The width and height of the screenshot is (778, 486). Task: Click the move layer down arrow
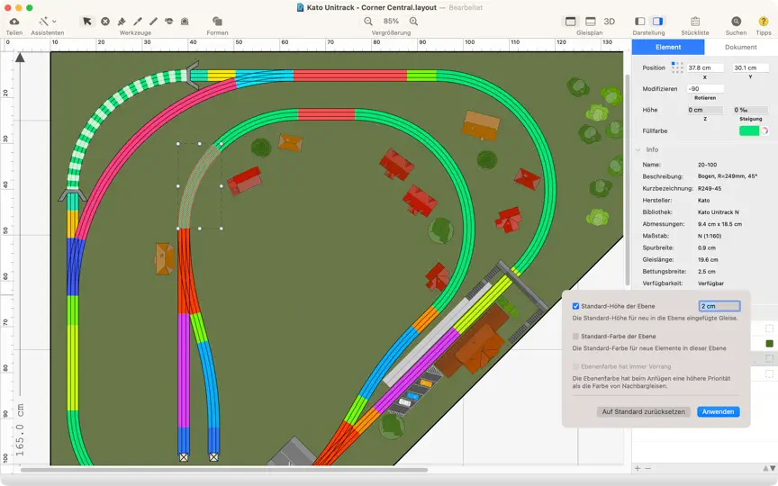[x=773, y=468]
